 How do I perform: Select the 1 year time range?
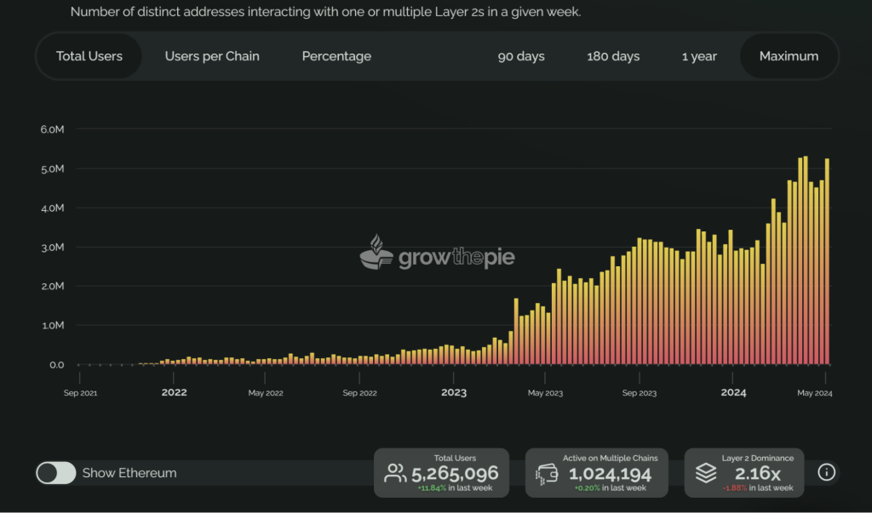coord(699,56)
